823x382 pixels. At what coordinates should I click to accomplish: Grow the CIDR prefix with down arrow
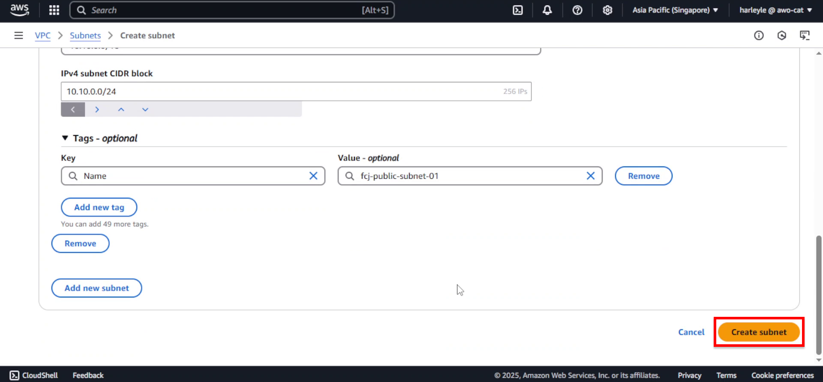[x=145, y=109]
